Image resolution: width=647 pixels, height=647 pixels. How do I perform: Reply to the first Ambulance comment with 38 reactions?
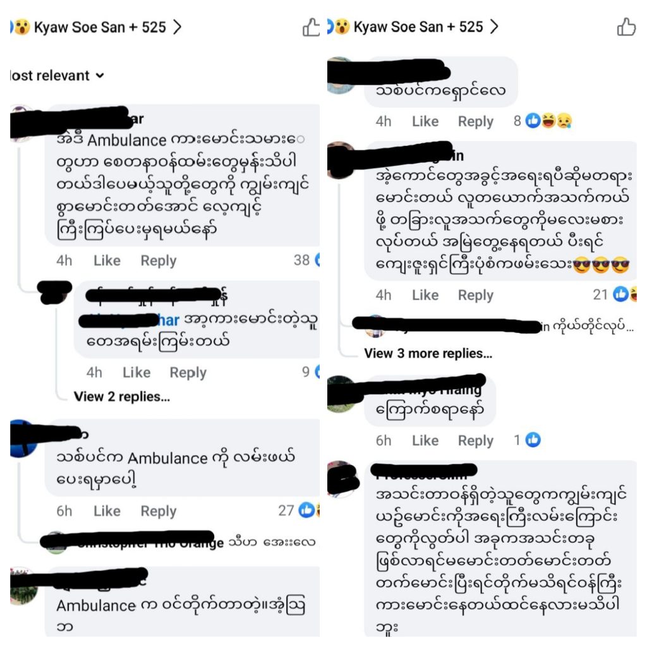point(159,261)
